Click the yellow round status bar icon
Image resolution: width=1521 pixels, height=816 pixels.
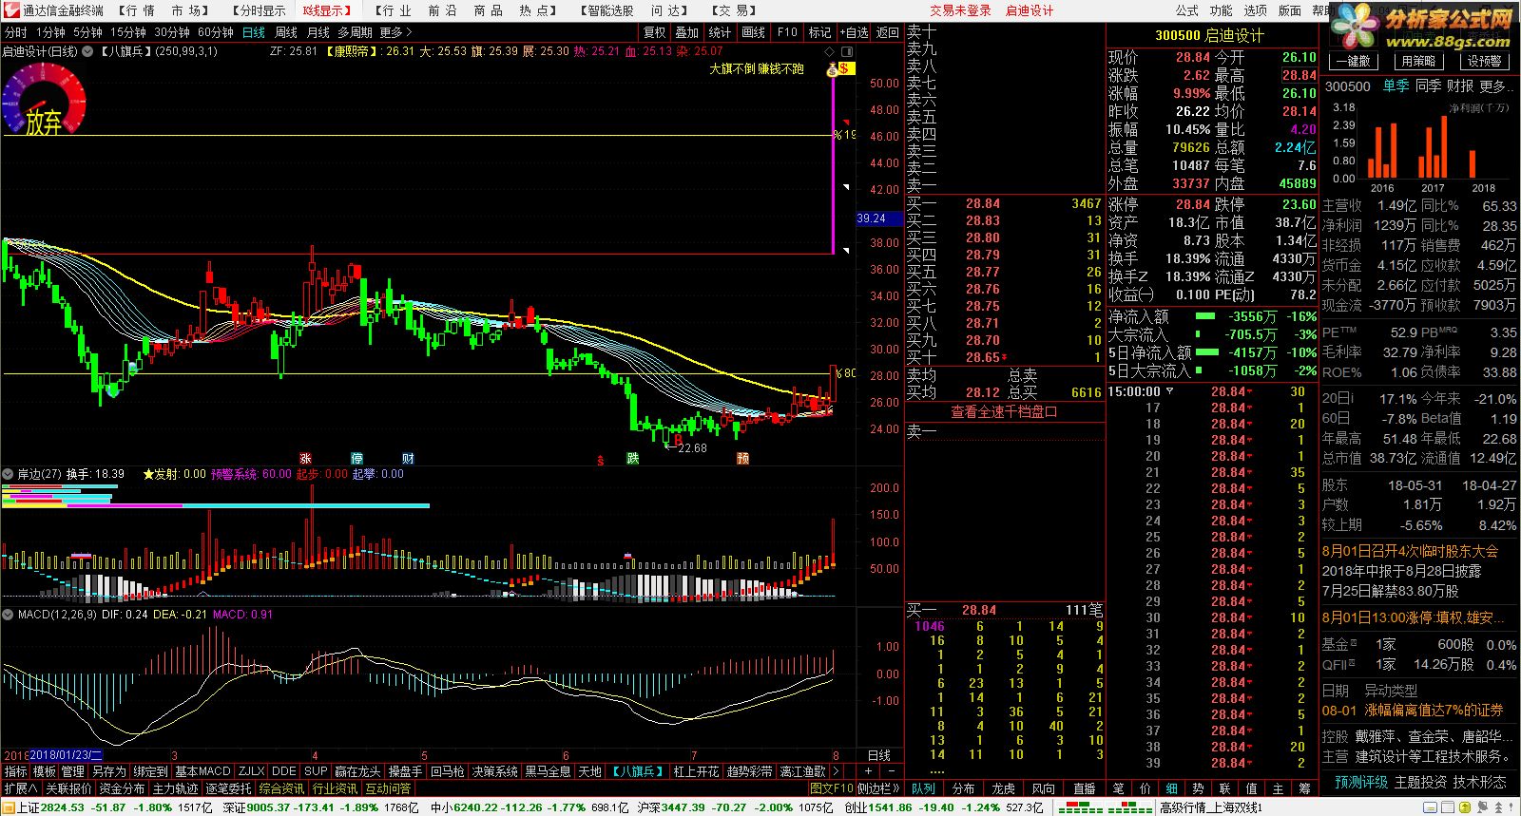click(1466, 807)
